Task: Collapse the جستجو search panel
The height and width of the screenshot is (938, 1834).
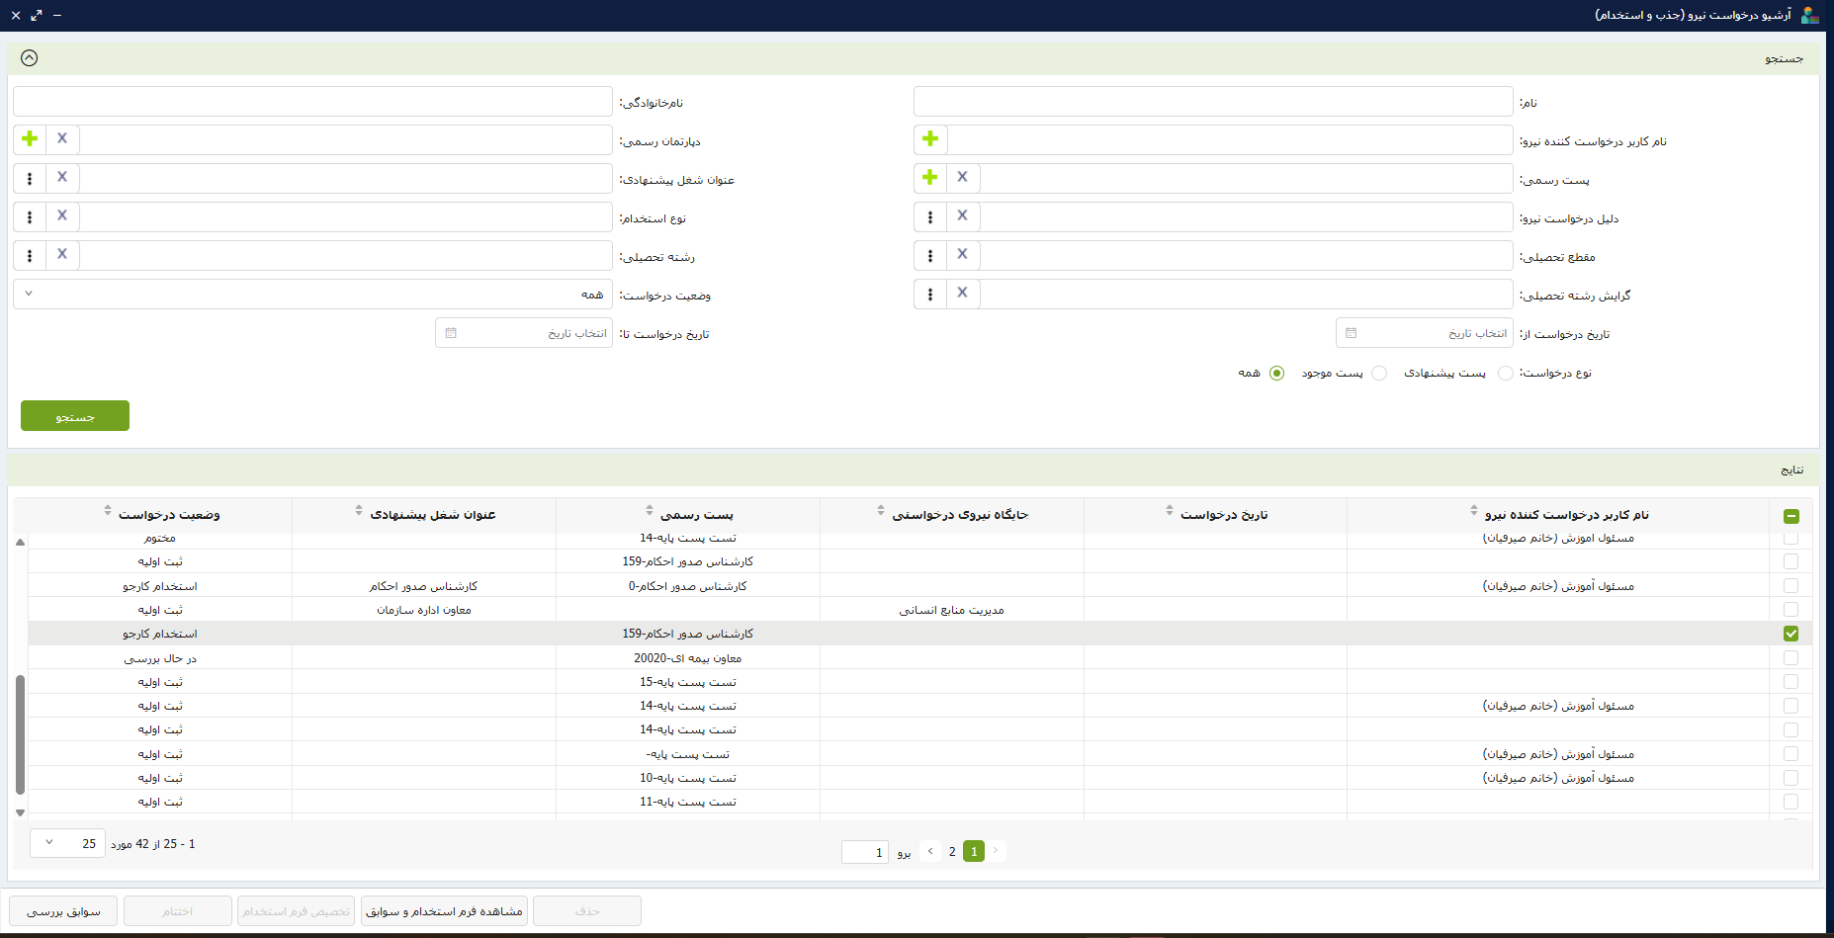Action: pos(30,58)
